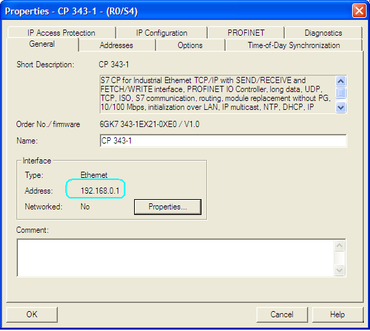The width and height of the screenshot is (370, 331).
Task: Select the General tab
Action: click(42, 44)
